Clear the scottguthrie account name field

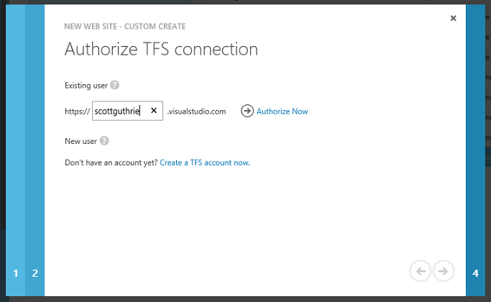(x=154, y=111)
